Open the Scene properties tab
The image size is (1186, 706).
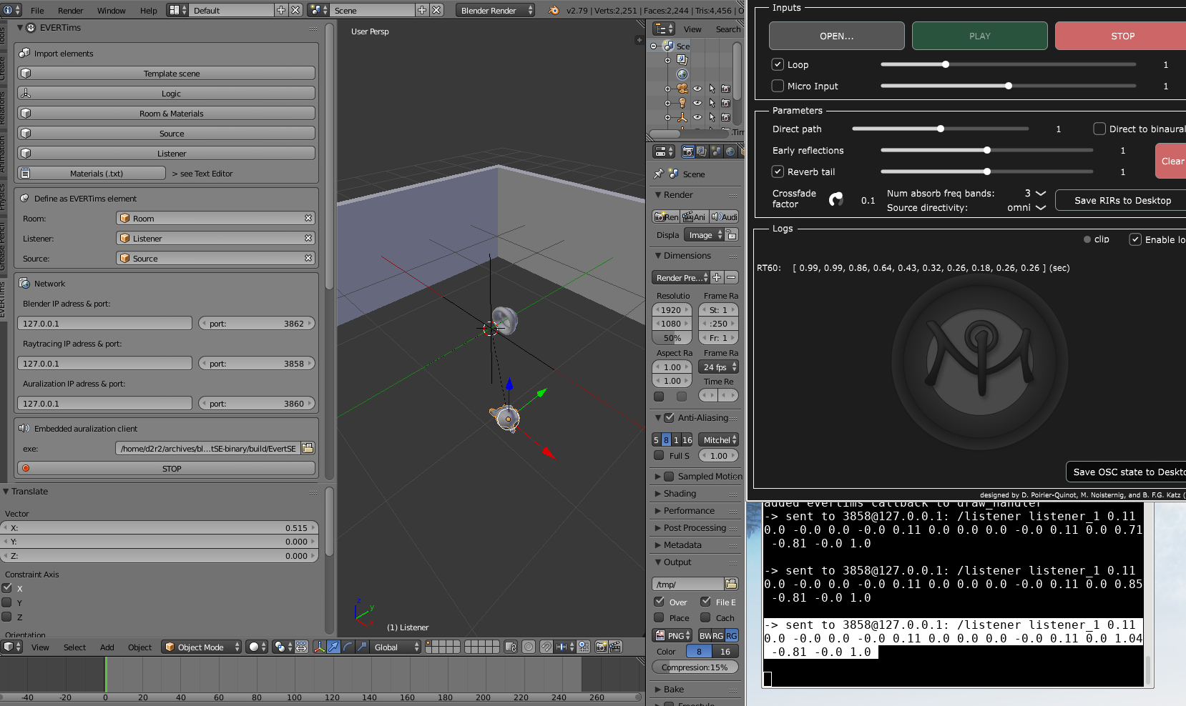(716, 151)
